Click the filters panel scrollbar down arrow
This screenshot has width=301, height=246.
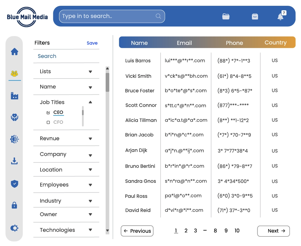pos(107,231)
